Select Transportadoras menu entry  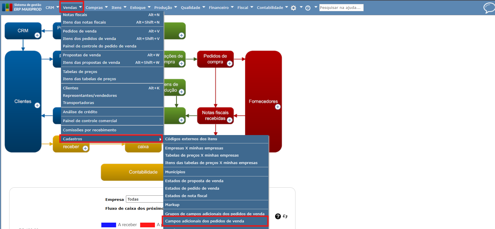pyautogui.click(x=112, y=103)
